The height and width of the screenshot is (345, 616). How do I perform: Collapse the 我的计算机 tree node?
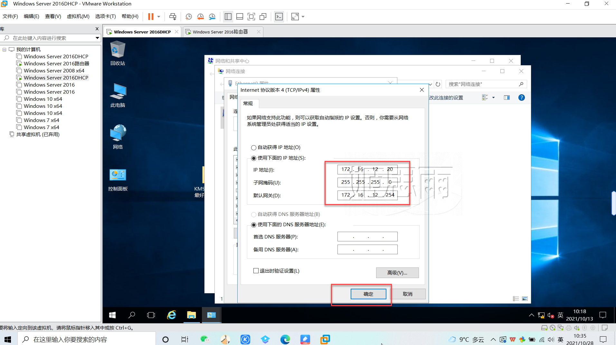(x=4, y=49)
